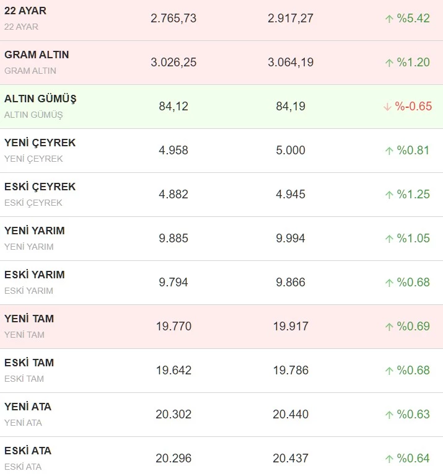The width and height of the screenshot is (443, 476).
Task: Click the up arrow in ESKİ TAM row
Action: 389,371
